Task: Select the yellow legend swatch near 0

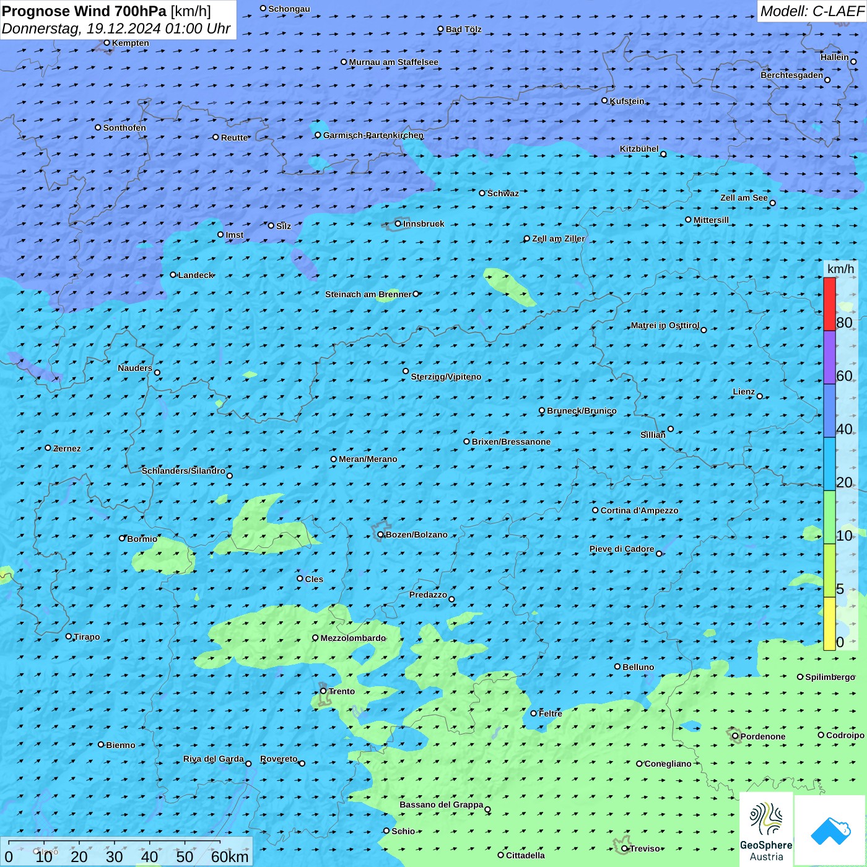Action: tap(829, 624)
